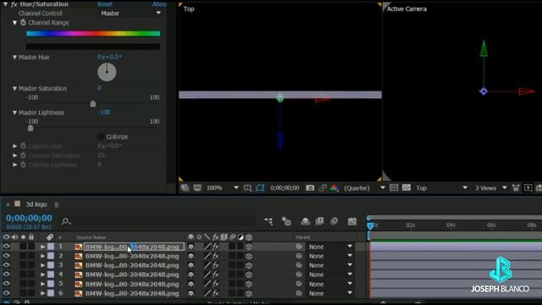542x305 pixels.
Task: Open the Graph Editor icon
Action: pyautogui.click(x=352, y=221)
